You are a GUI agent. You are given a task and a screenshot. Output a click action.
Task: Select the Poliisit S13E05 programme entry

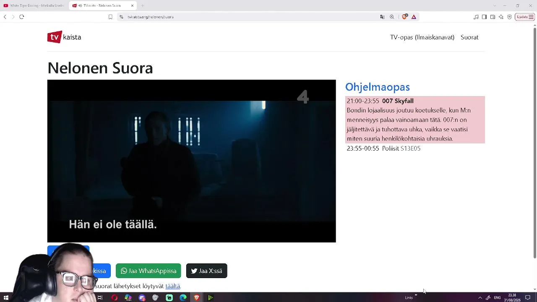(415, 148)
